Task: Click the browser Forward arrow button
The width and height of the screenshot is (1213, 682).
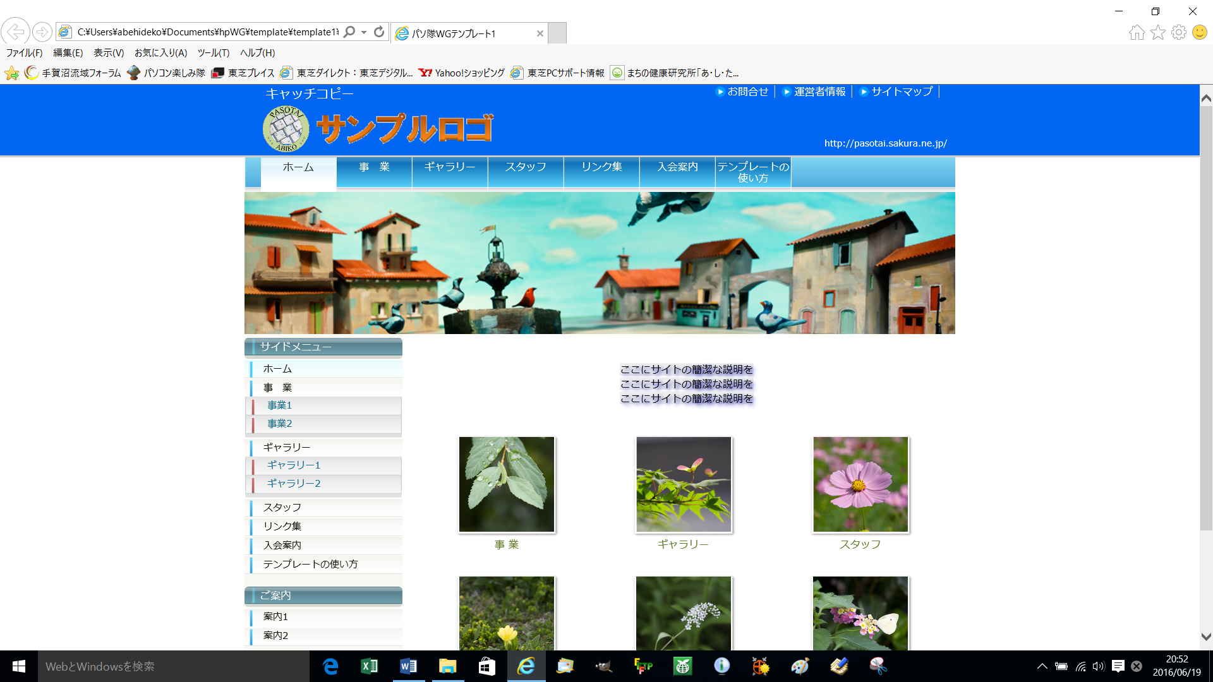Action: (42, 32)
